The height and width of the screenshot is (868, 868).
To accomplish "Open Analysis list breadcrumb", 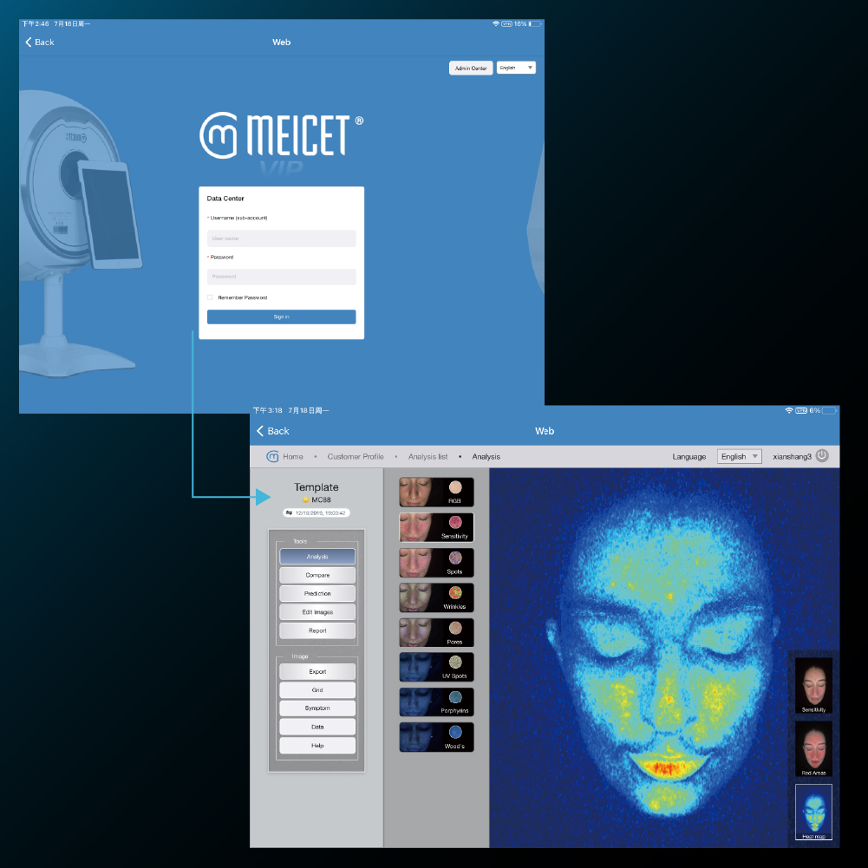I will point(427,457).
